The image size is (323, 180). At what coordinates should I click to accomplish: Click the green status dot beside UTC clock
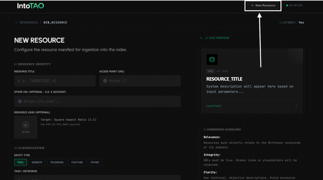(287, 5)
